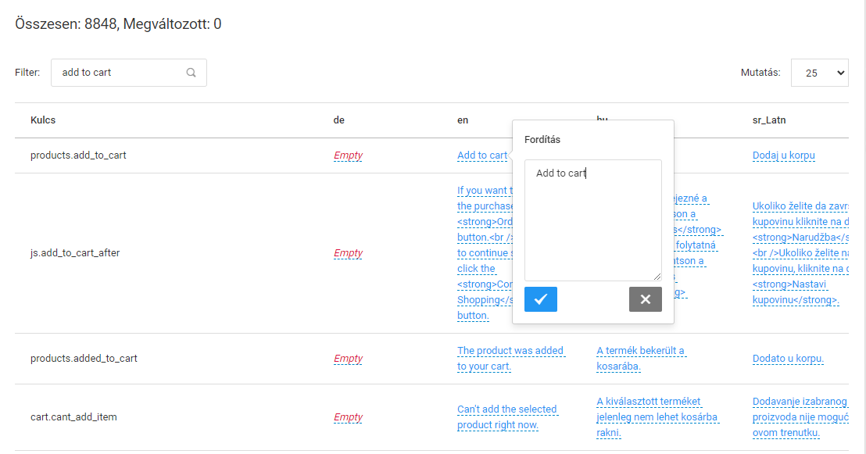866x454 pixels.
Task: Edit Serbian translation 'Dodato u korpu.'
Action: 788,359
